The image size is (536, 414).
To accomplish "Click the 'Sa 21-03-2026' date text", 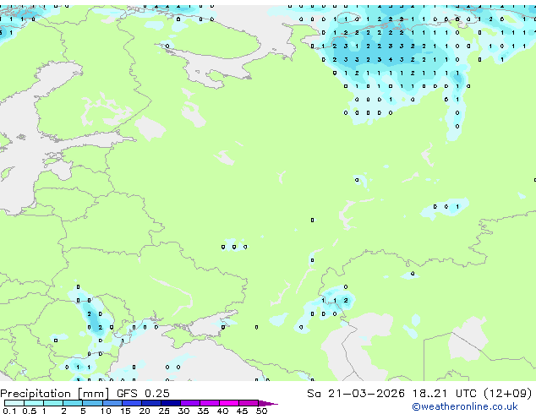I will tap(356, 394).
